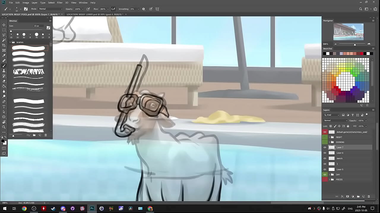Viewport: 380px width, 213px height.
Task: Select the Crop tool
Action: (x=4, y=45)
